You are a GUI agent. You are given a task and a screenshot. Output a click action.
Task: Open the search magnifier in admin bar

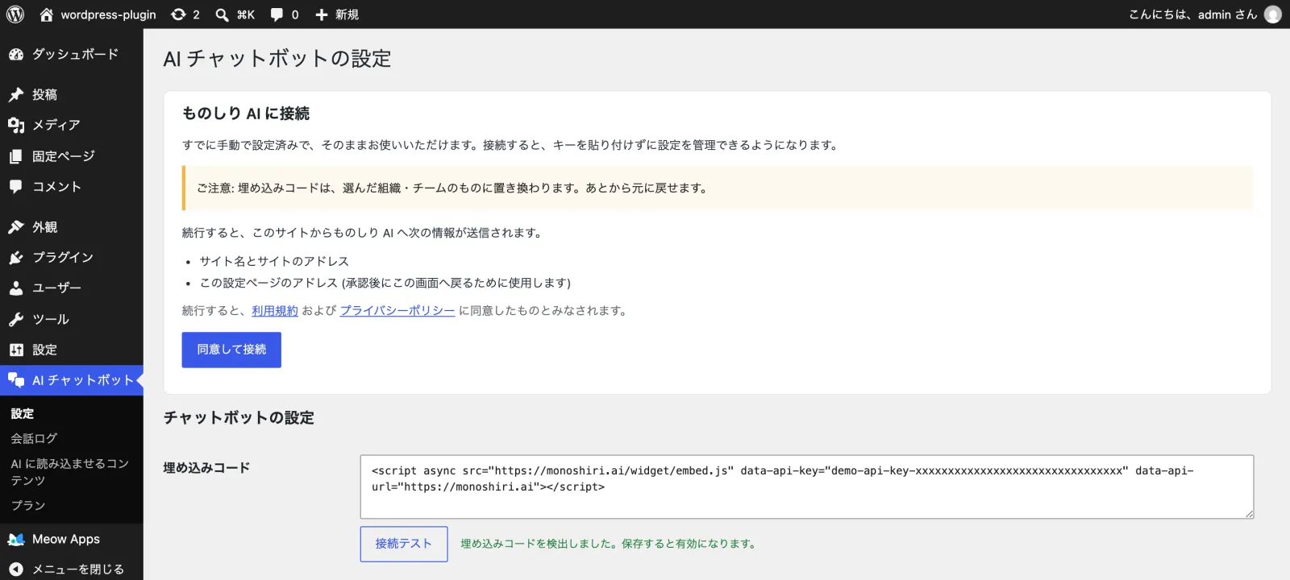[222, 14]
